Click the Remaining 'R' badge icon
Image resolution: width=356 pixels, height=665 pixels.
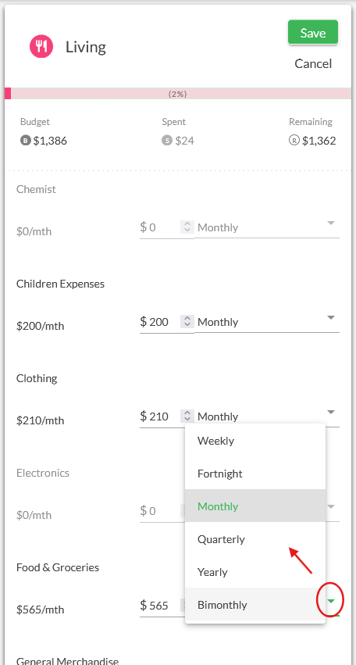click(x=294, y=141)
